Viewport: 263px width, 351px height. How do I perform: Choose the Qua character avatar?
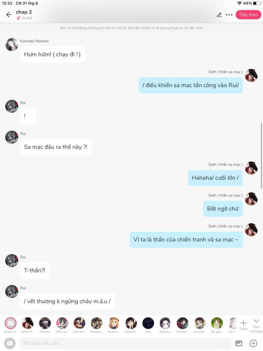[148, 323]
